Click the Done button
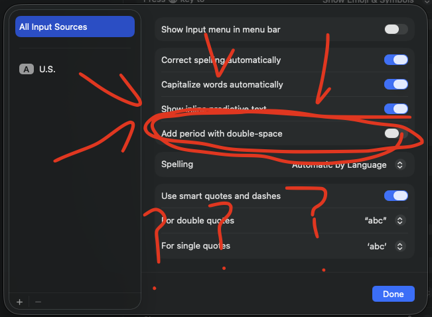Image resolution: width=432 pixels, height=317 pixels. click(393, 294)
